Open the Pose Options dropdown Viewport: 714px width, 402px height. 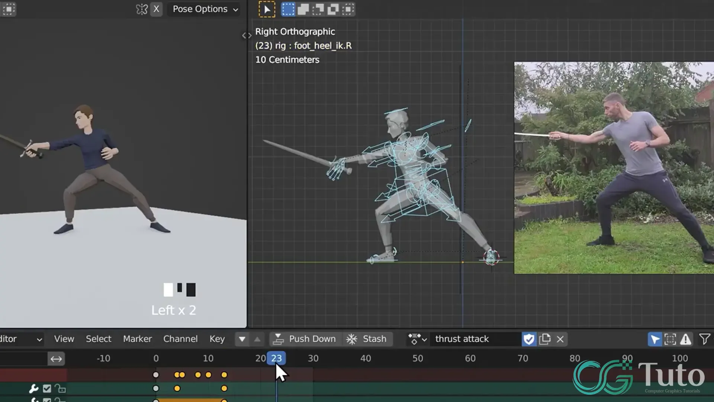click(x=204, y=9)
